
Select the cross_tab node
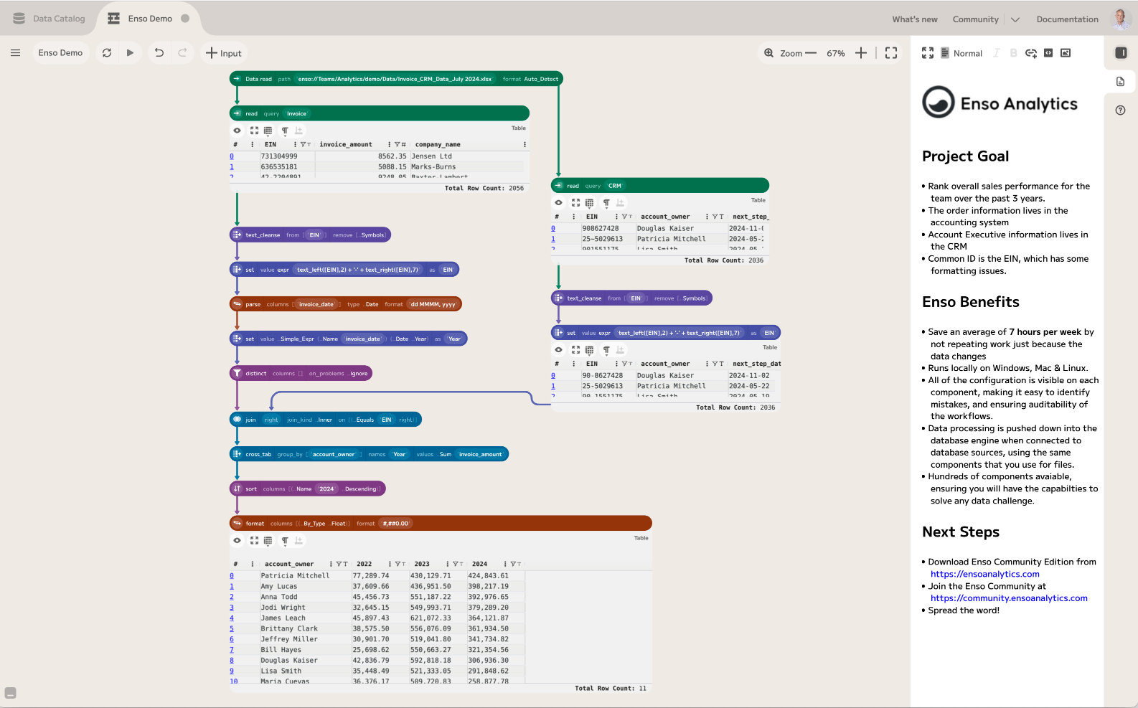pos(369,454)
